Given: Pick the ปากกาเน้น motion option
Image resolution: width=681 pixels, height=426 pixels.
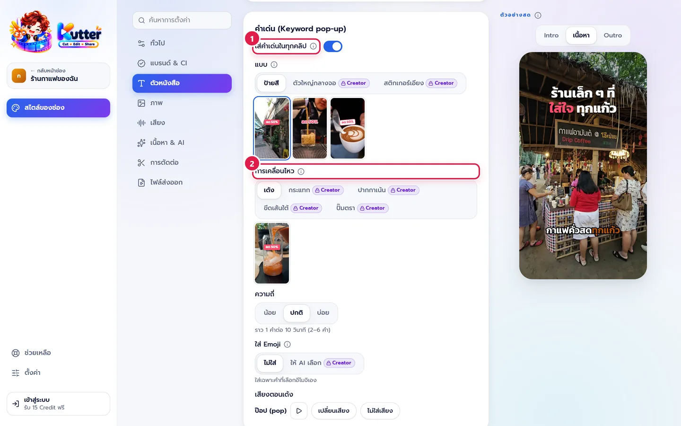Looking at the screenshot, I should (388, 190).
